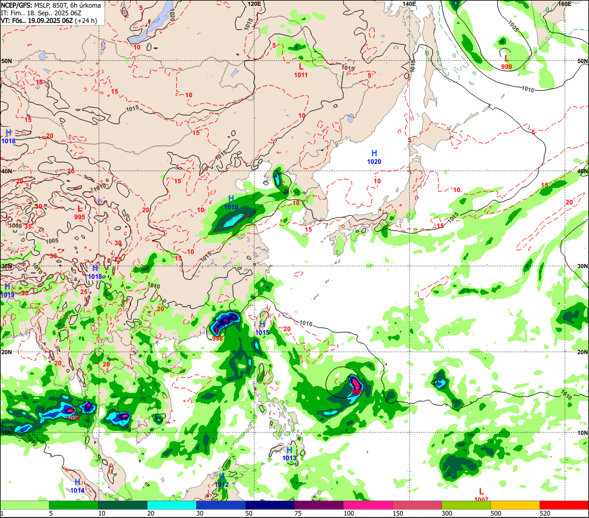Click the 1005 isobar label near Kamchatka low
Viewport: 589px width, 518px height.
[513, 26]
